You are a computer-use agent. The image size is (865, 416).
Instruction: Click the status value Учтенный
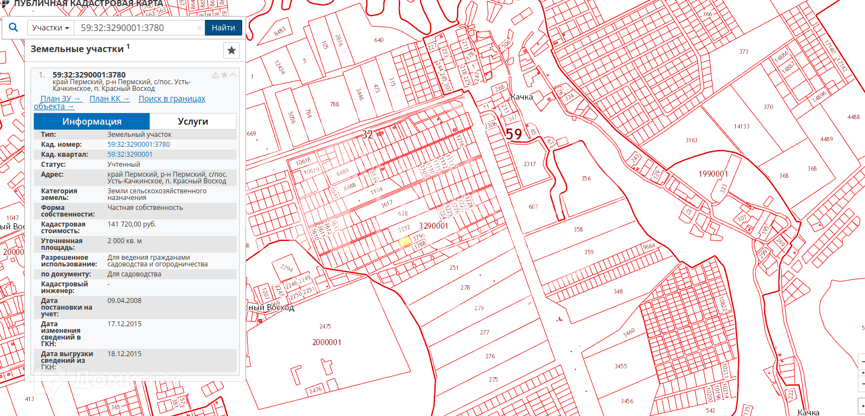tap(124, 165)
